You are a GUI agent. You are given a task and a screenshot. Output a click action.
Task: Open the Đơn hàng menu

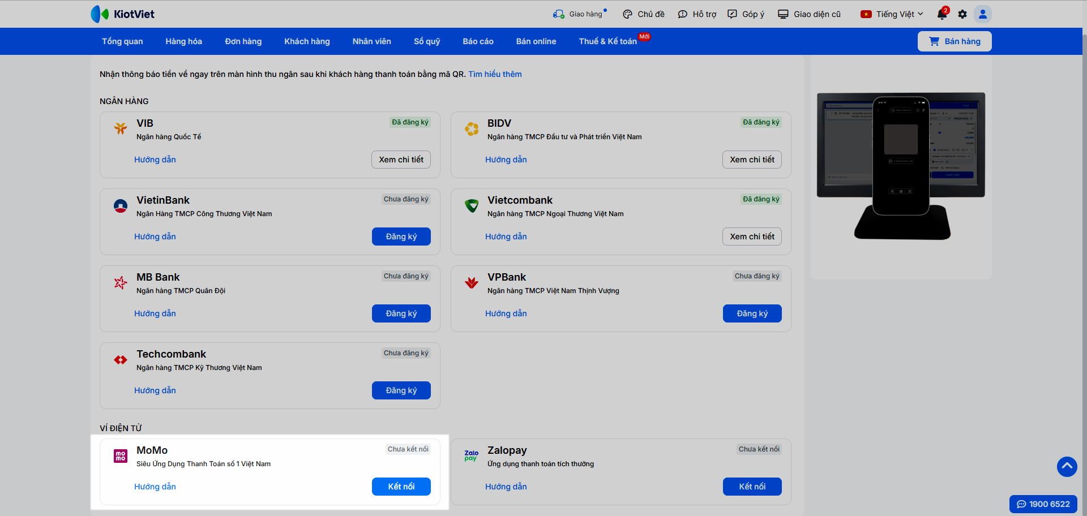pyautogui.click(x=243, y=41)
